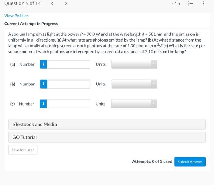The height and width of the screenshot is (185, 214).
Task: Focus the Number input for part (c)
Action: click(68, 104)
